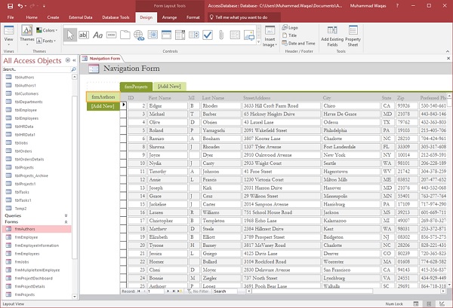Open the tblCustomers table in the pane
Viewport: 453px width, 308px height.
(x=27, y=93)
